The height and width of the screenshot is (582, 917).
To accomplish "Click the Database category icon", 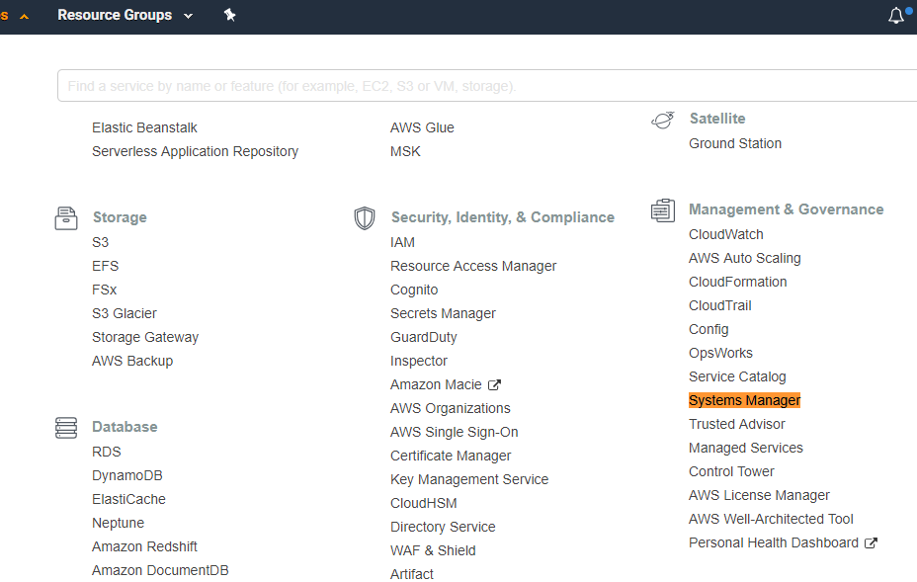I will pos(66,428).
